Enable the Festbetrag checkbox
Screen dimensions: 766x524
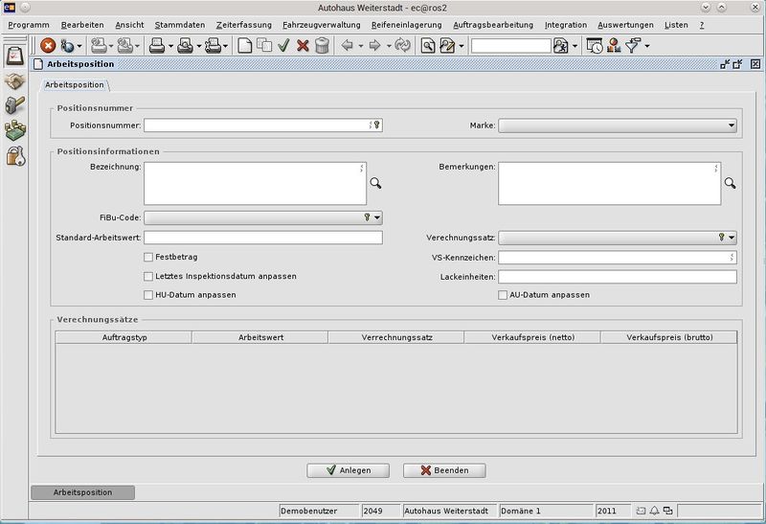[148, 257]
